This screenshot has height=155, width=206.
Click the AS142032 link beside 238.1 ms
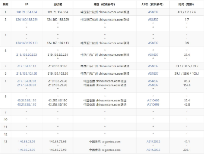[153, 150]
